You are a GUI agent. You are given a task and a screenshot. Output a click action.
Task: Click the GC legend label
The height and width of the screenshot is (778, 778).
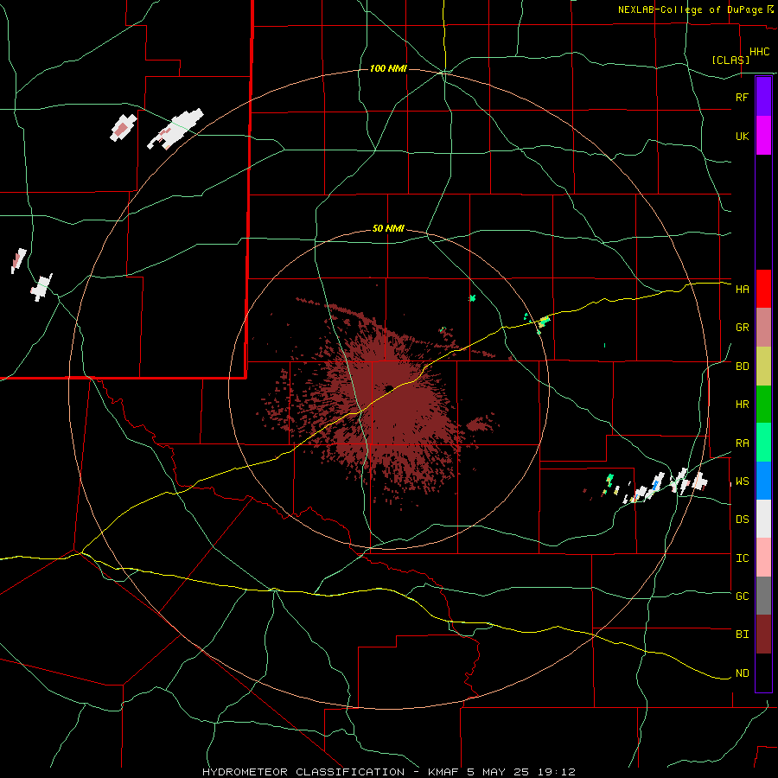click(742, 596)
